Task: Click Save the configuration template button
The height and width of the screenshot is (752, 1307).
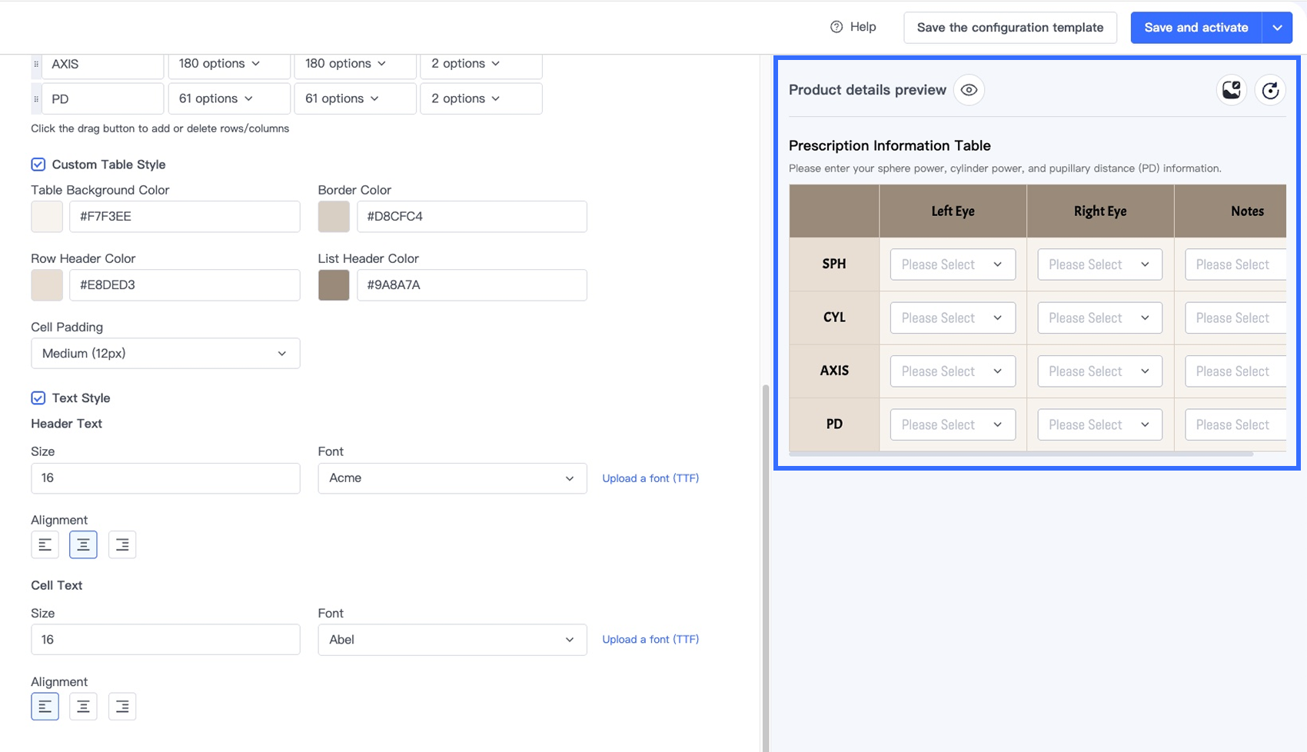Action: 1009,28
